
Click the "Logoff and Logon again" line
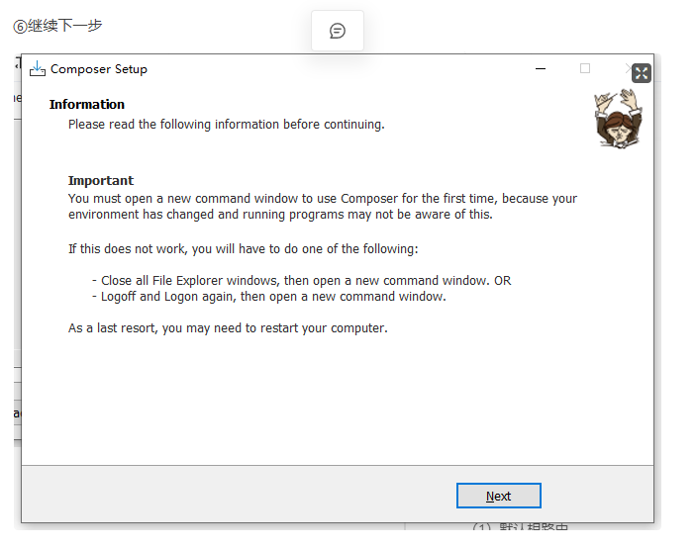click(268, 297)
